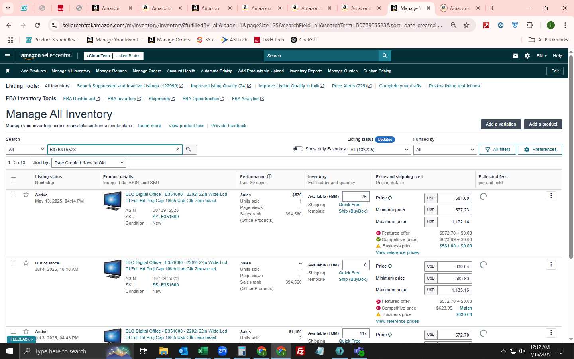Open the Inventory Reports menu
Screen dimensions: 574x359
(x=306, y=71)
